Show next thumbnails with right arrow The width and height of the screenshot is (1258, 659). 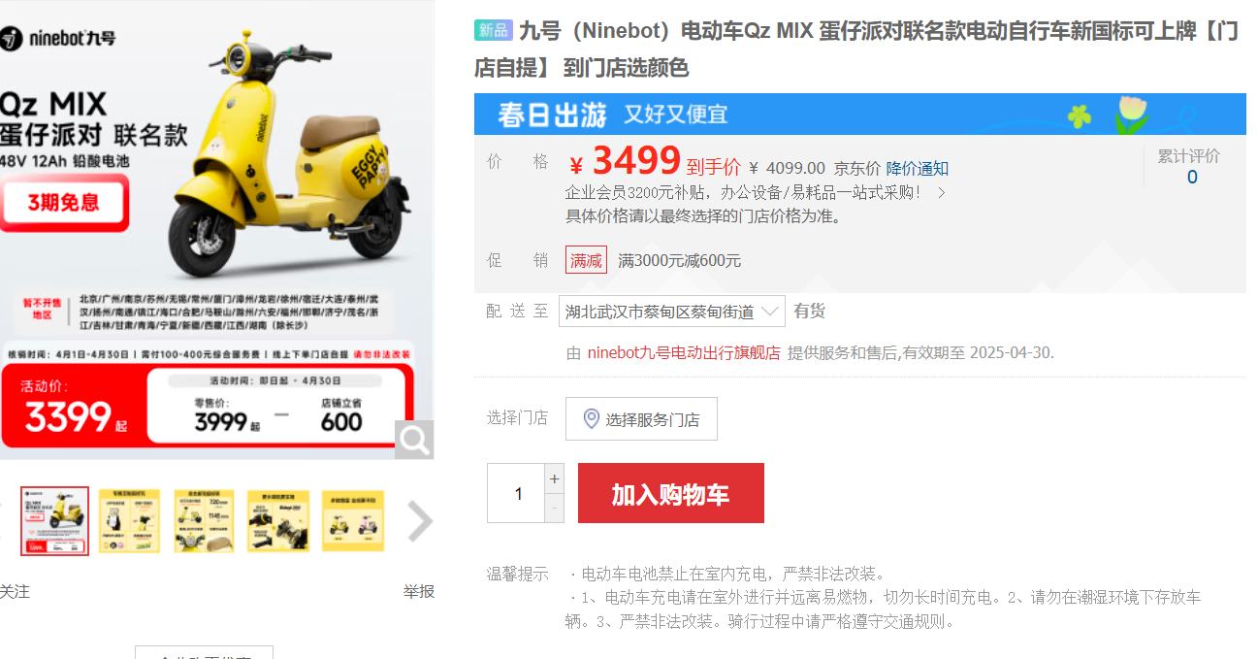(x=419, y=521)
